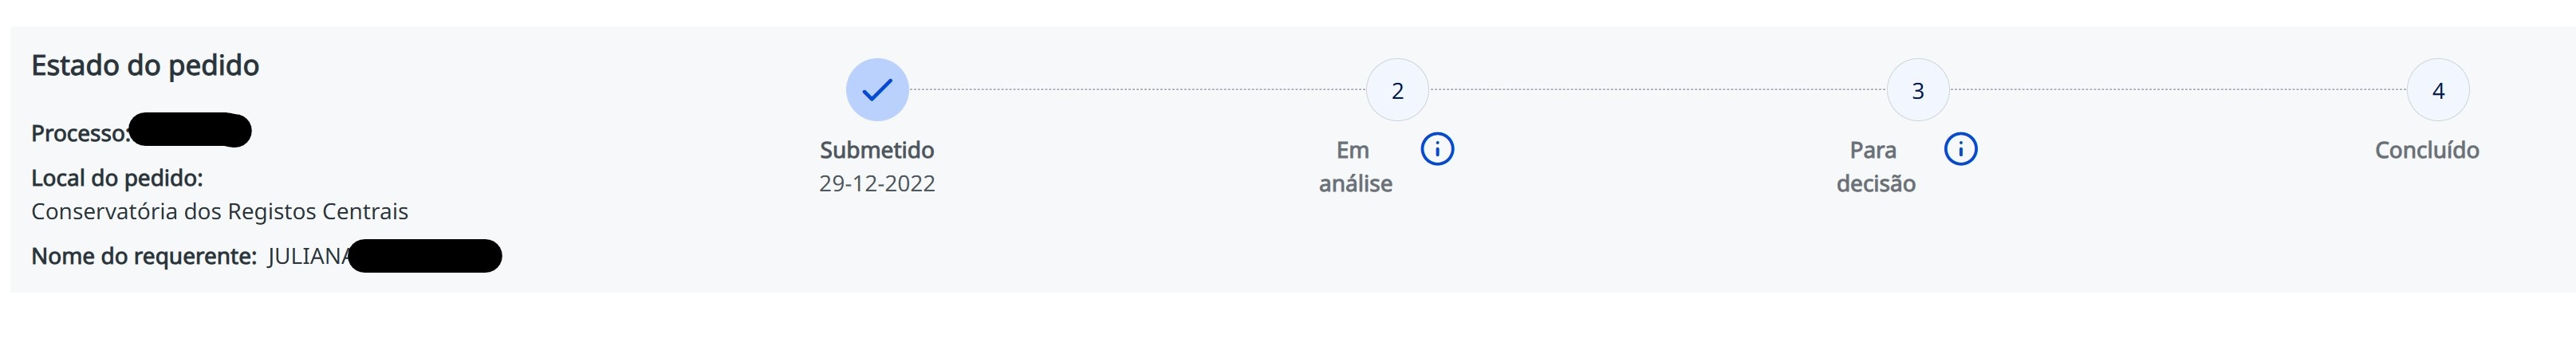This screenshot has width=2576, height=350.
Task: Click the Local do pedido label
Action: pos(117,178)
